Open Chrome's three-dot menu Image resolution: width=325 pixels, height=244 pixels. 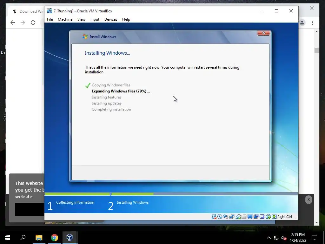pos(312,23)
